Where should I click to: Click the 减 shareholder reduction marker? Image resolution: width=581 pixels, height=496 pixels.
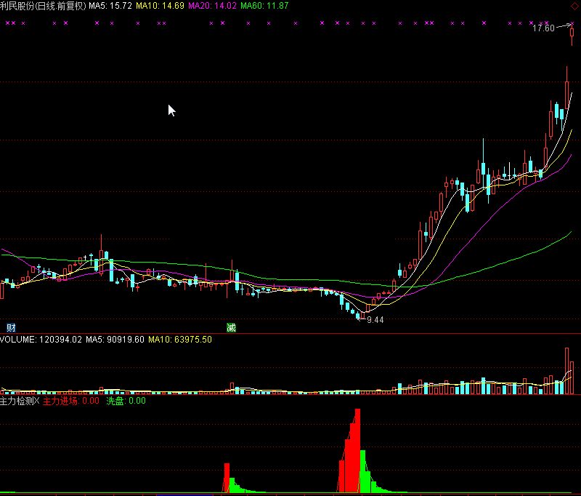click(231, 327)
